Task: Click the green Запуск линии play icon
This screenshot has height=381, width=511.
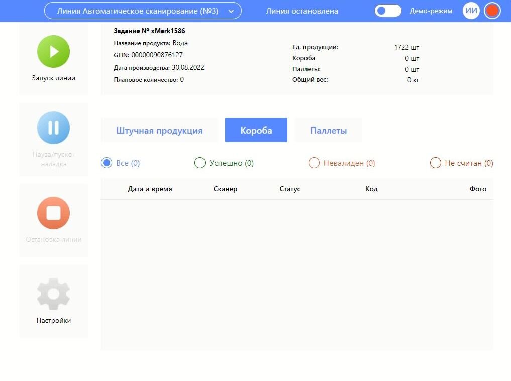Action: click(53, 51)
